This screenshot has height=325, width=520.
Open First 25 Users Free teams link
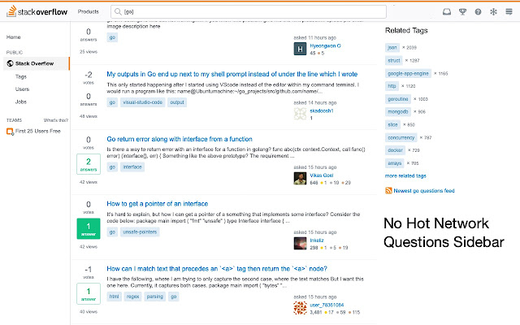(38, 131)
